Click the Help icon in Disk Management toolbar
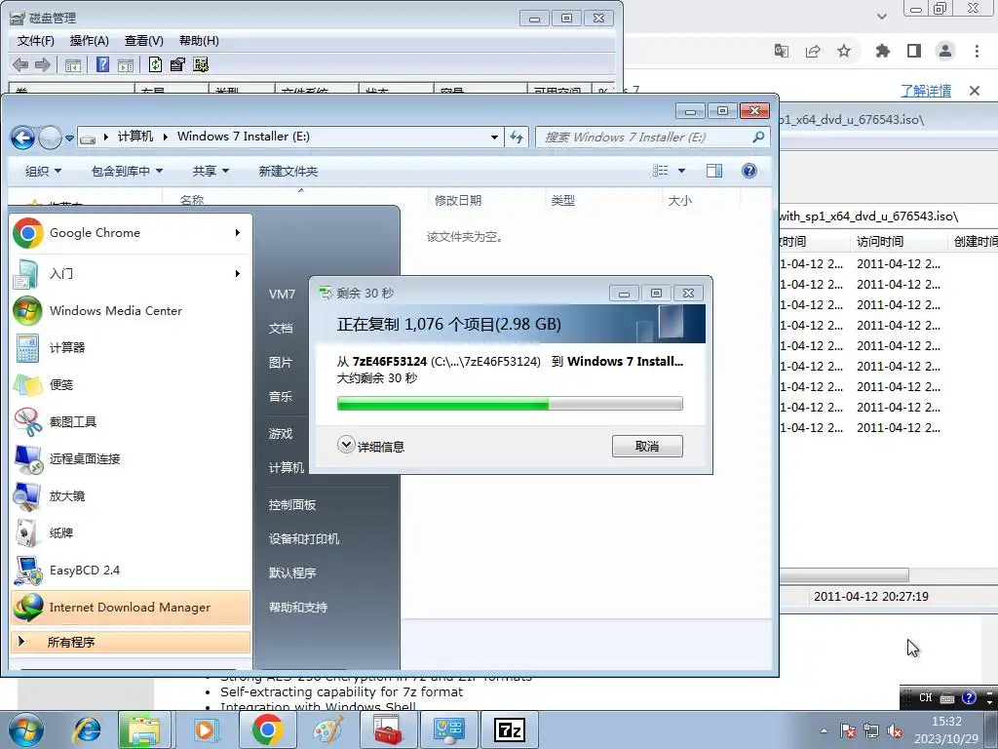This screenshot has height=749, width=998. pos(102,64)
